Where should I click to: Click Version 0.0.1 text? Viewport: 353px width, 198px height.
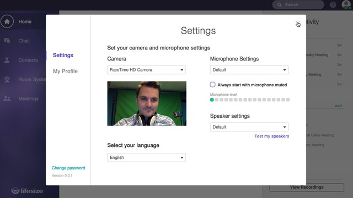click(x=62, y=175)
